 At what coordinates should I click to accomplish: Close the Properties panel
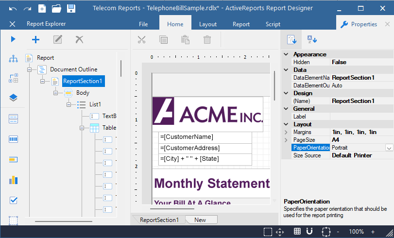[x=387, y=24]
